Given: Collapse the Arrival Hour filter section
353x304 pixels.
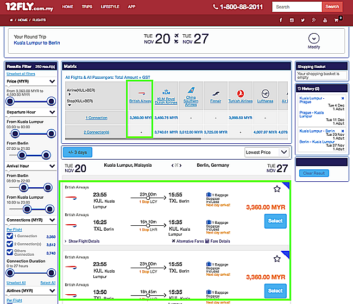Looking at the screenshot, I should (52, 166).
